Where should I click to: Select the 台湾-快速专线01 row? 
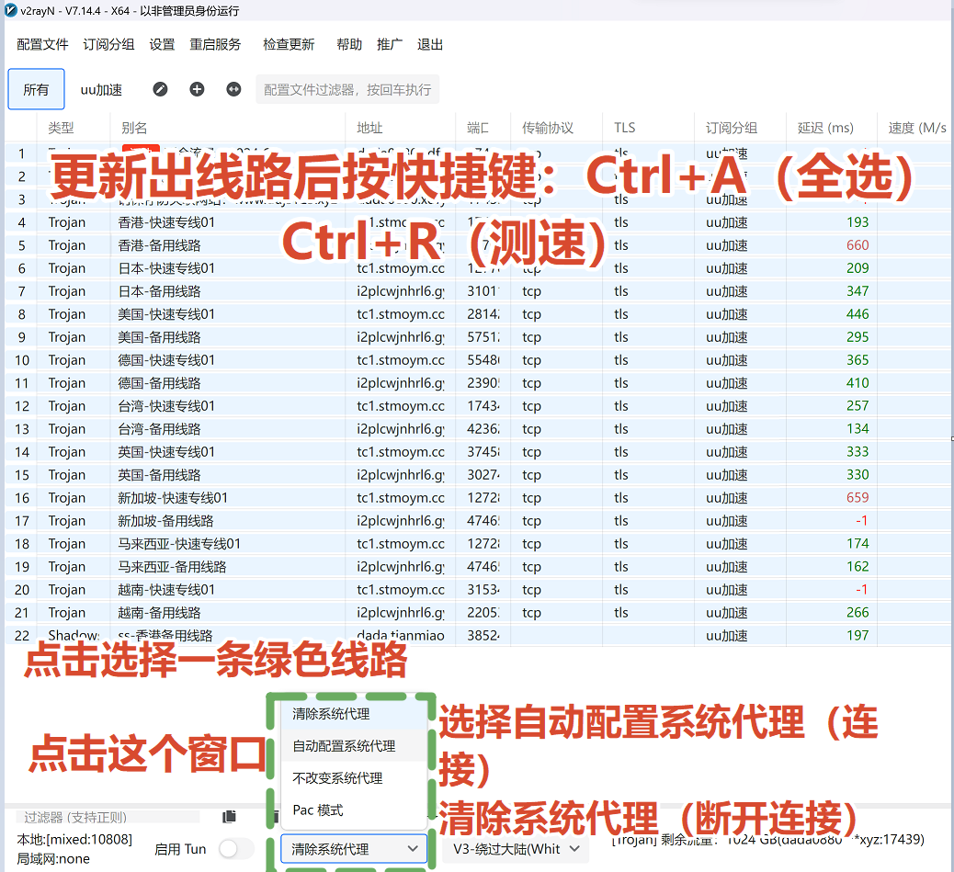click(477, 406)
